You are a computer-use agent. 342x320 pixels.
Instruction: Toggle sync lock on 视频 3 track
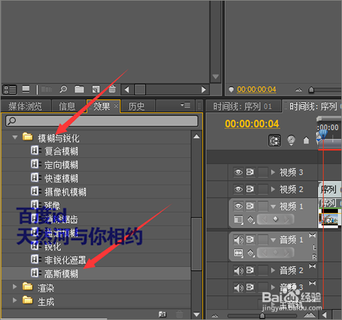click(250, 172)
